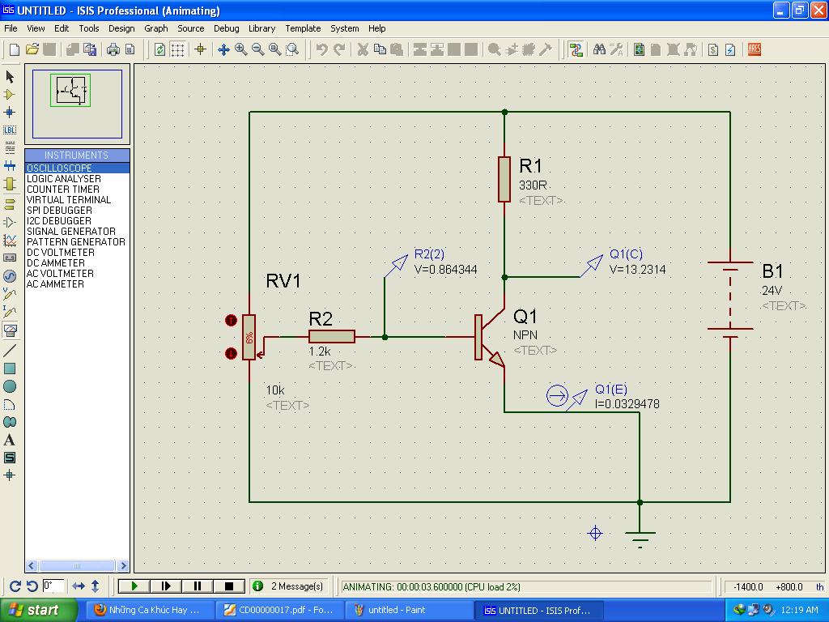Select the wire label LBL tool
The image size is (829, 622).
(x=10, y=130)
